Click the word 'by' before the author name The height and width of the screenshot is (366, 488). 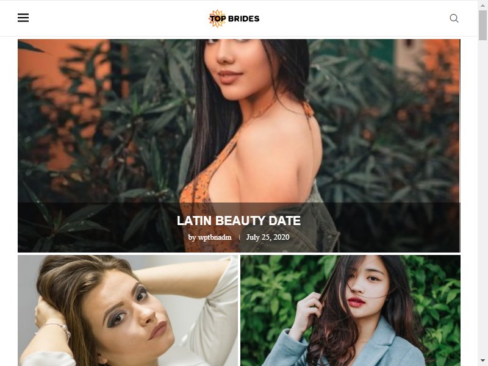192,237
